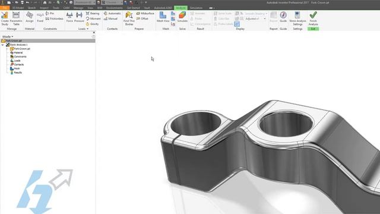Open the Guide
380x214 pixels.
click(283, 17)
